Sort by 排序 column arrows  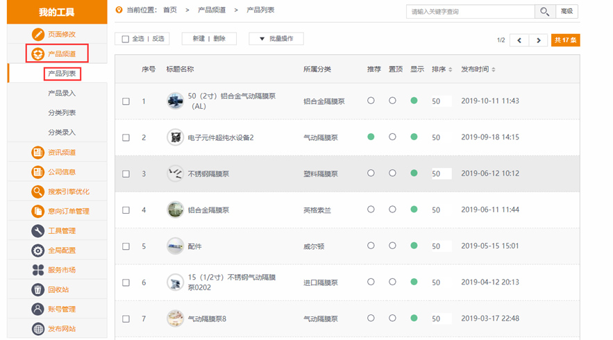pos(451,69)
